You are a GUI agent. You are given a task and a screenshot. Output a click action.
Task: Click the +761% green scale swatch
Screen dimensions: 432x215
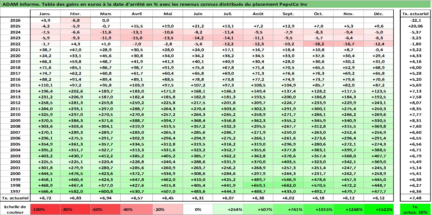(x=288, y=209)
